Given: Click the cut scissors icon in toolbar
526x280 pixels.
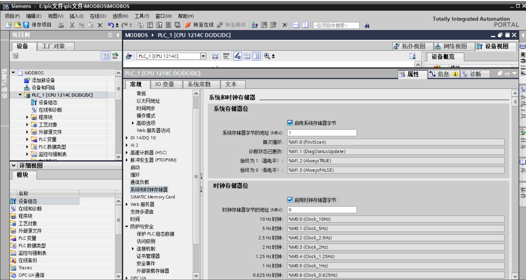Looking at the screenshot, I should (72, 25).
